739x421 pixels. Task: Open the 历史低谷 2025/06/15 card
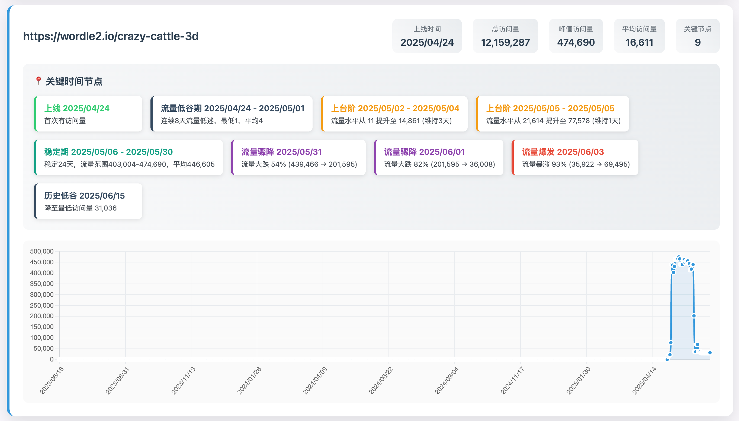pyautogui.click(x=88, y=201)
